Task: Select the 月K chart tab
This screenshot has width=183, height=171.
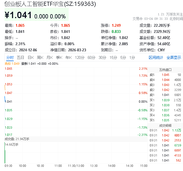Action: pyautogui.click(x=50, y=57)
